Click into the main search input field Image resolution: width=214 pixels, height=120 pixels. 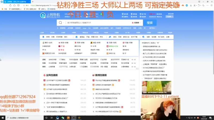click(x=98, y=23)
